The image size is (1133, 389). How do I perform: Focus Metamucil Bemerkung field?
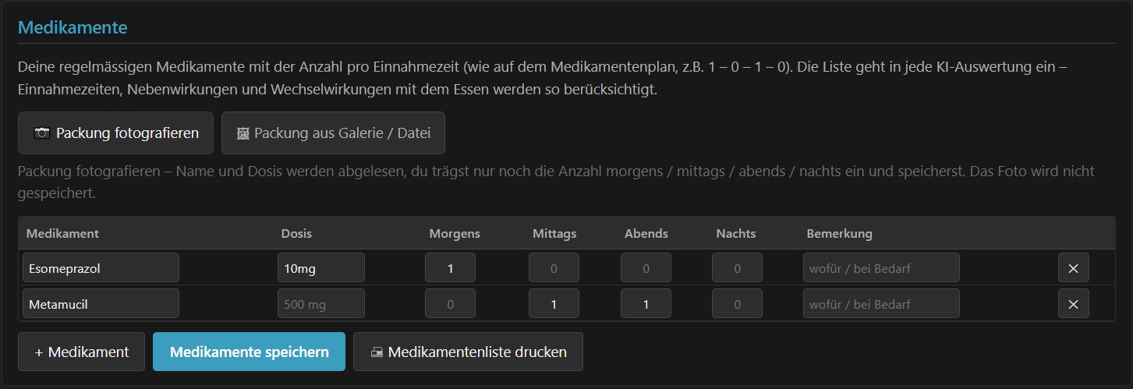(881, 304)
